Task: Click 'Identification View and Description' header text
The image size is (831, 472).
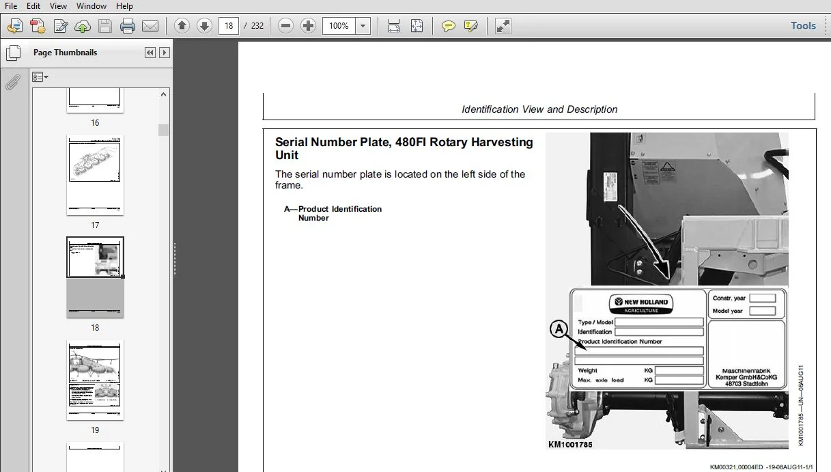Action: pos(539,109)
